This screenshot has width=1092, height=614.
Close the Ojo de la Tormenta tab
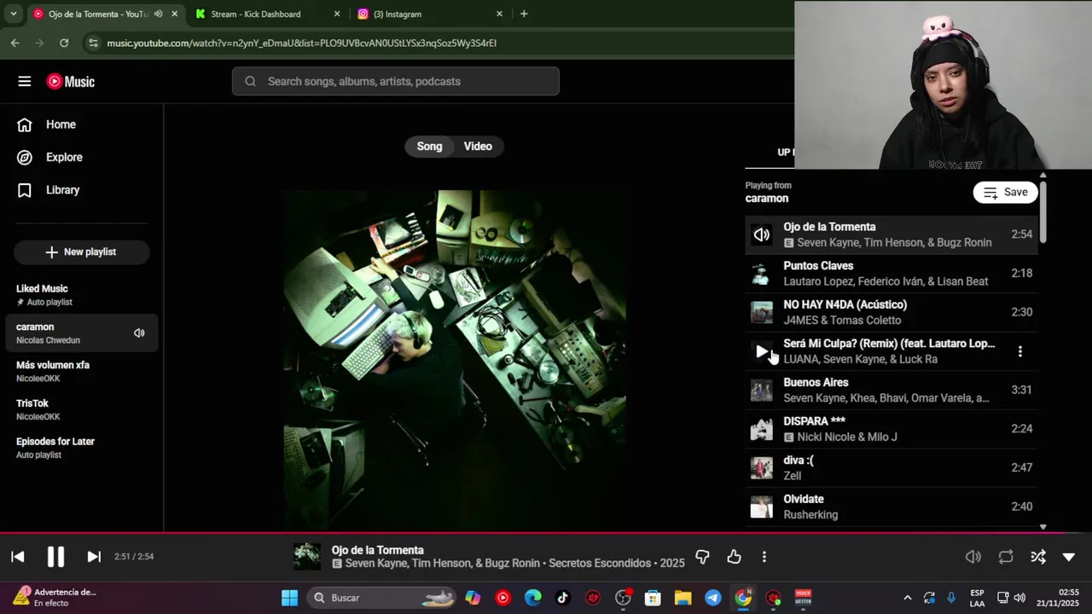pos(175,14)
